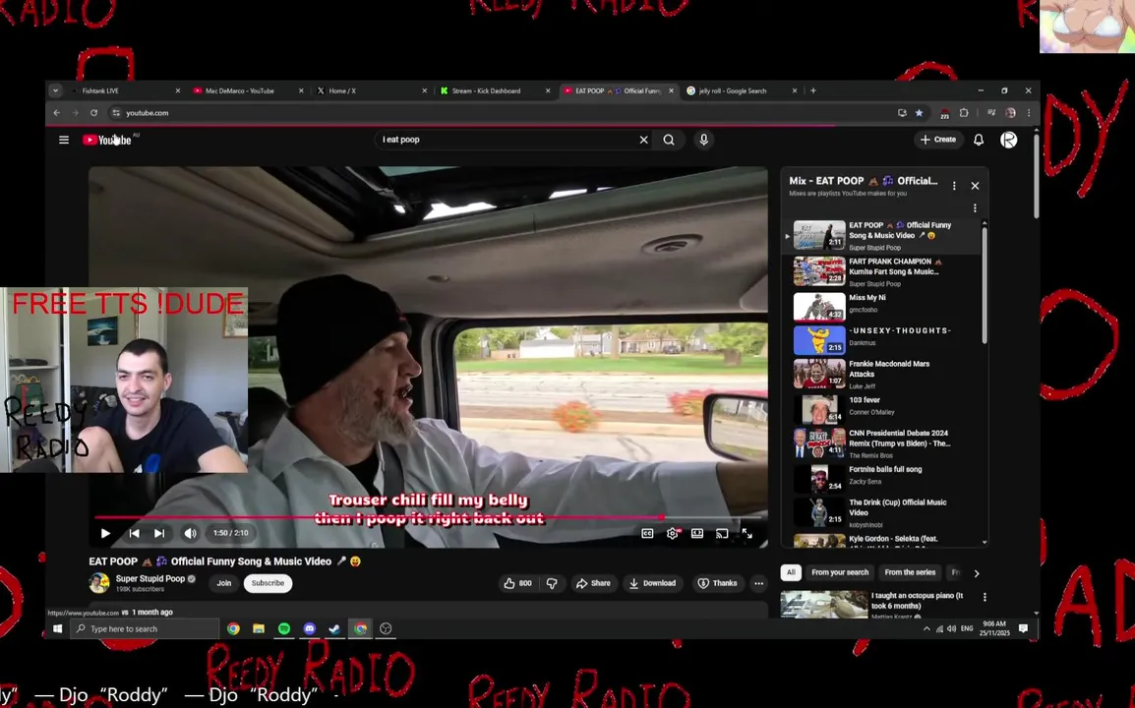This screenshot has height=708, width=1135.
Task: Open Steam from the taskbar
Action: point(334,628)
